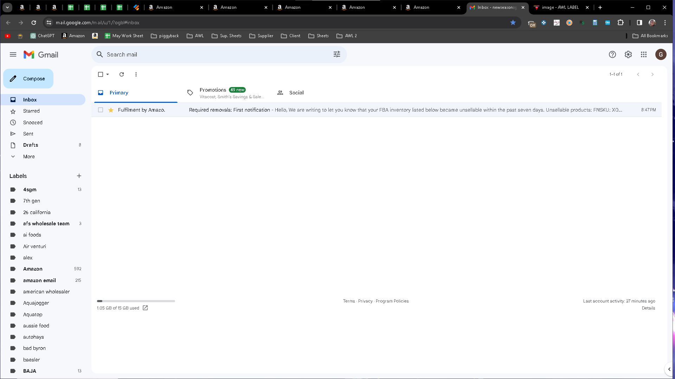Open Chrome three-dot menu

(665, 22)
